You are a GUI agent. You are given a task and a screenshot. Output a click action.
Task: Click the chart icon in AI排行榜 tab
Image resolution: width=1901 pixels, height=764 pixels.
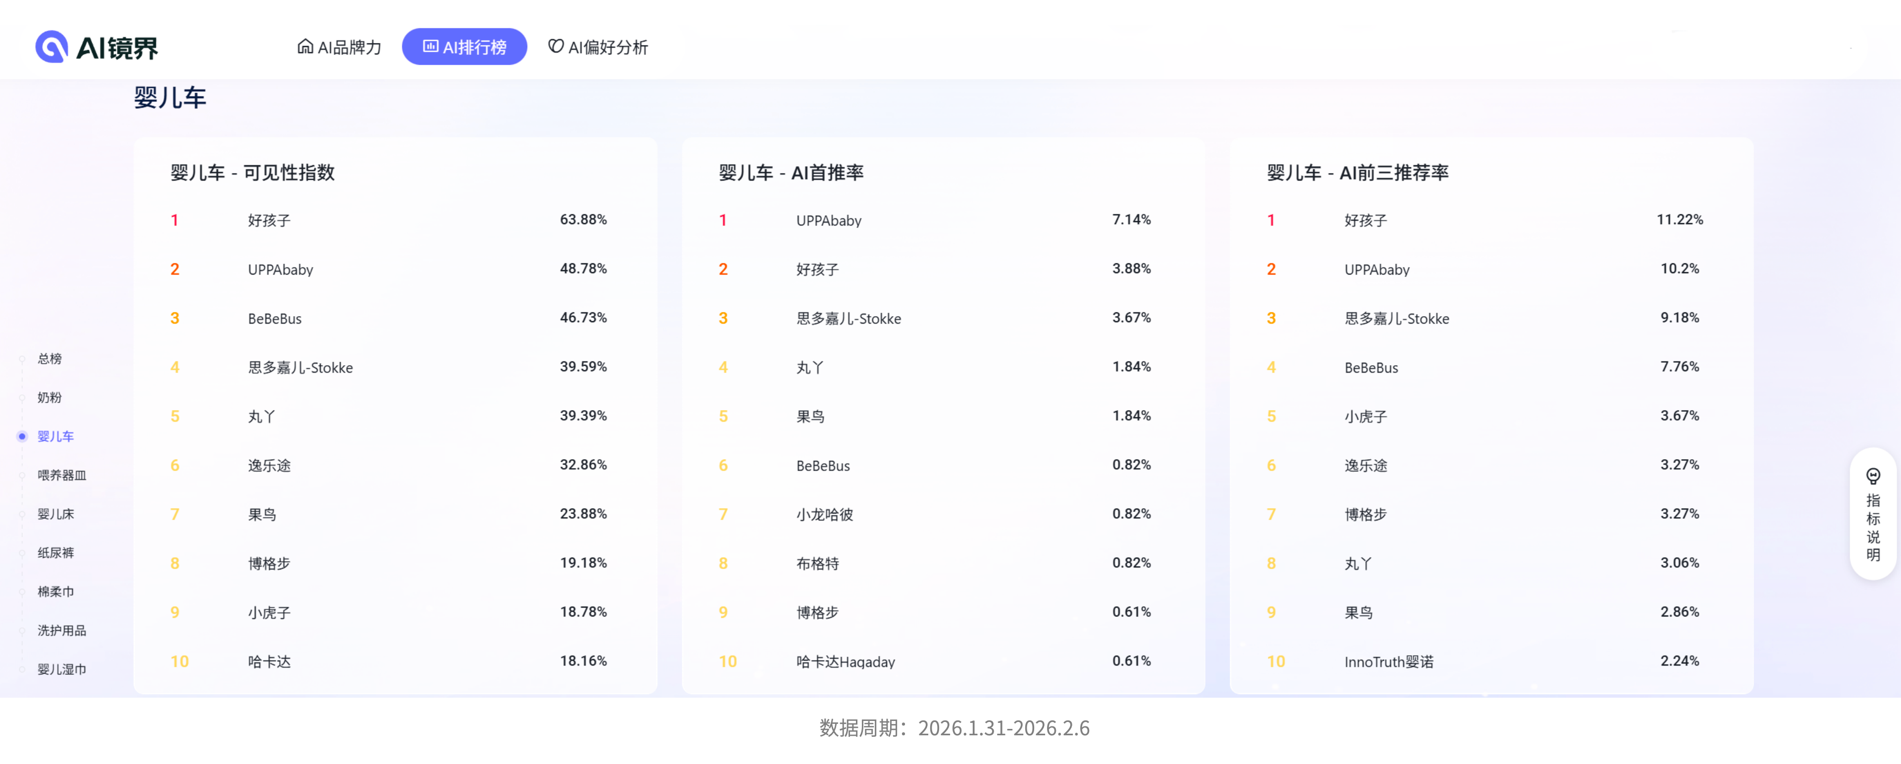(x=430, y=47)
